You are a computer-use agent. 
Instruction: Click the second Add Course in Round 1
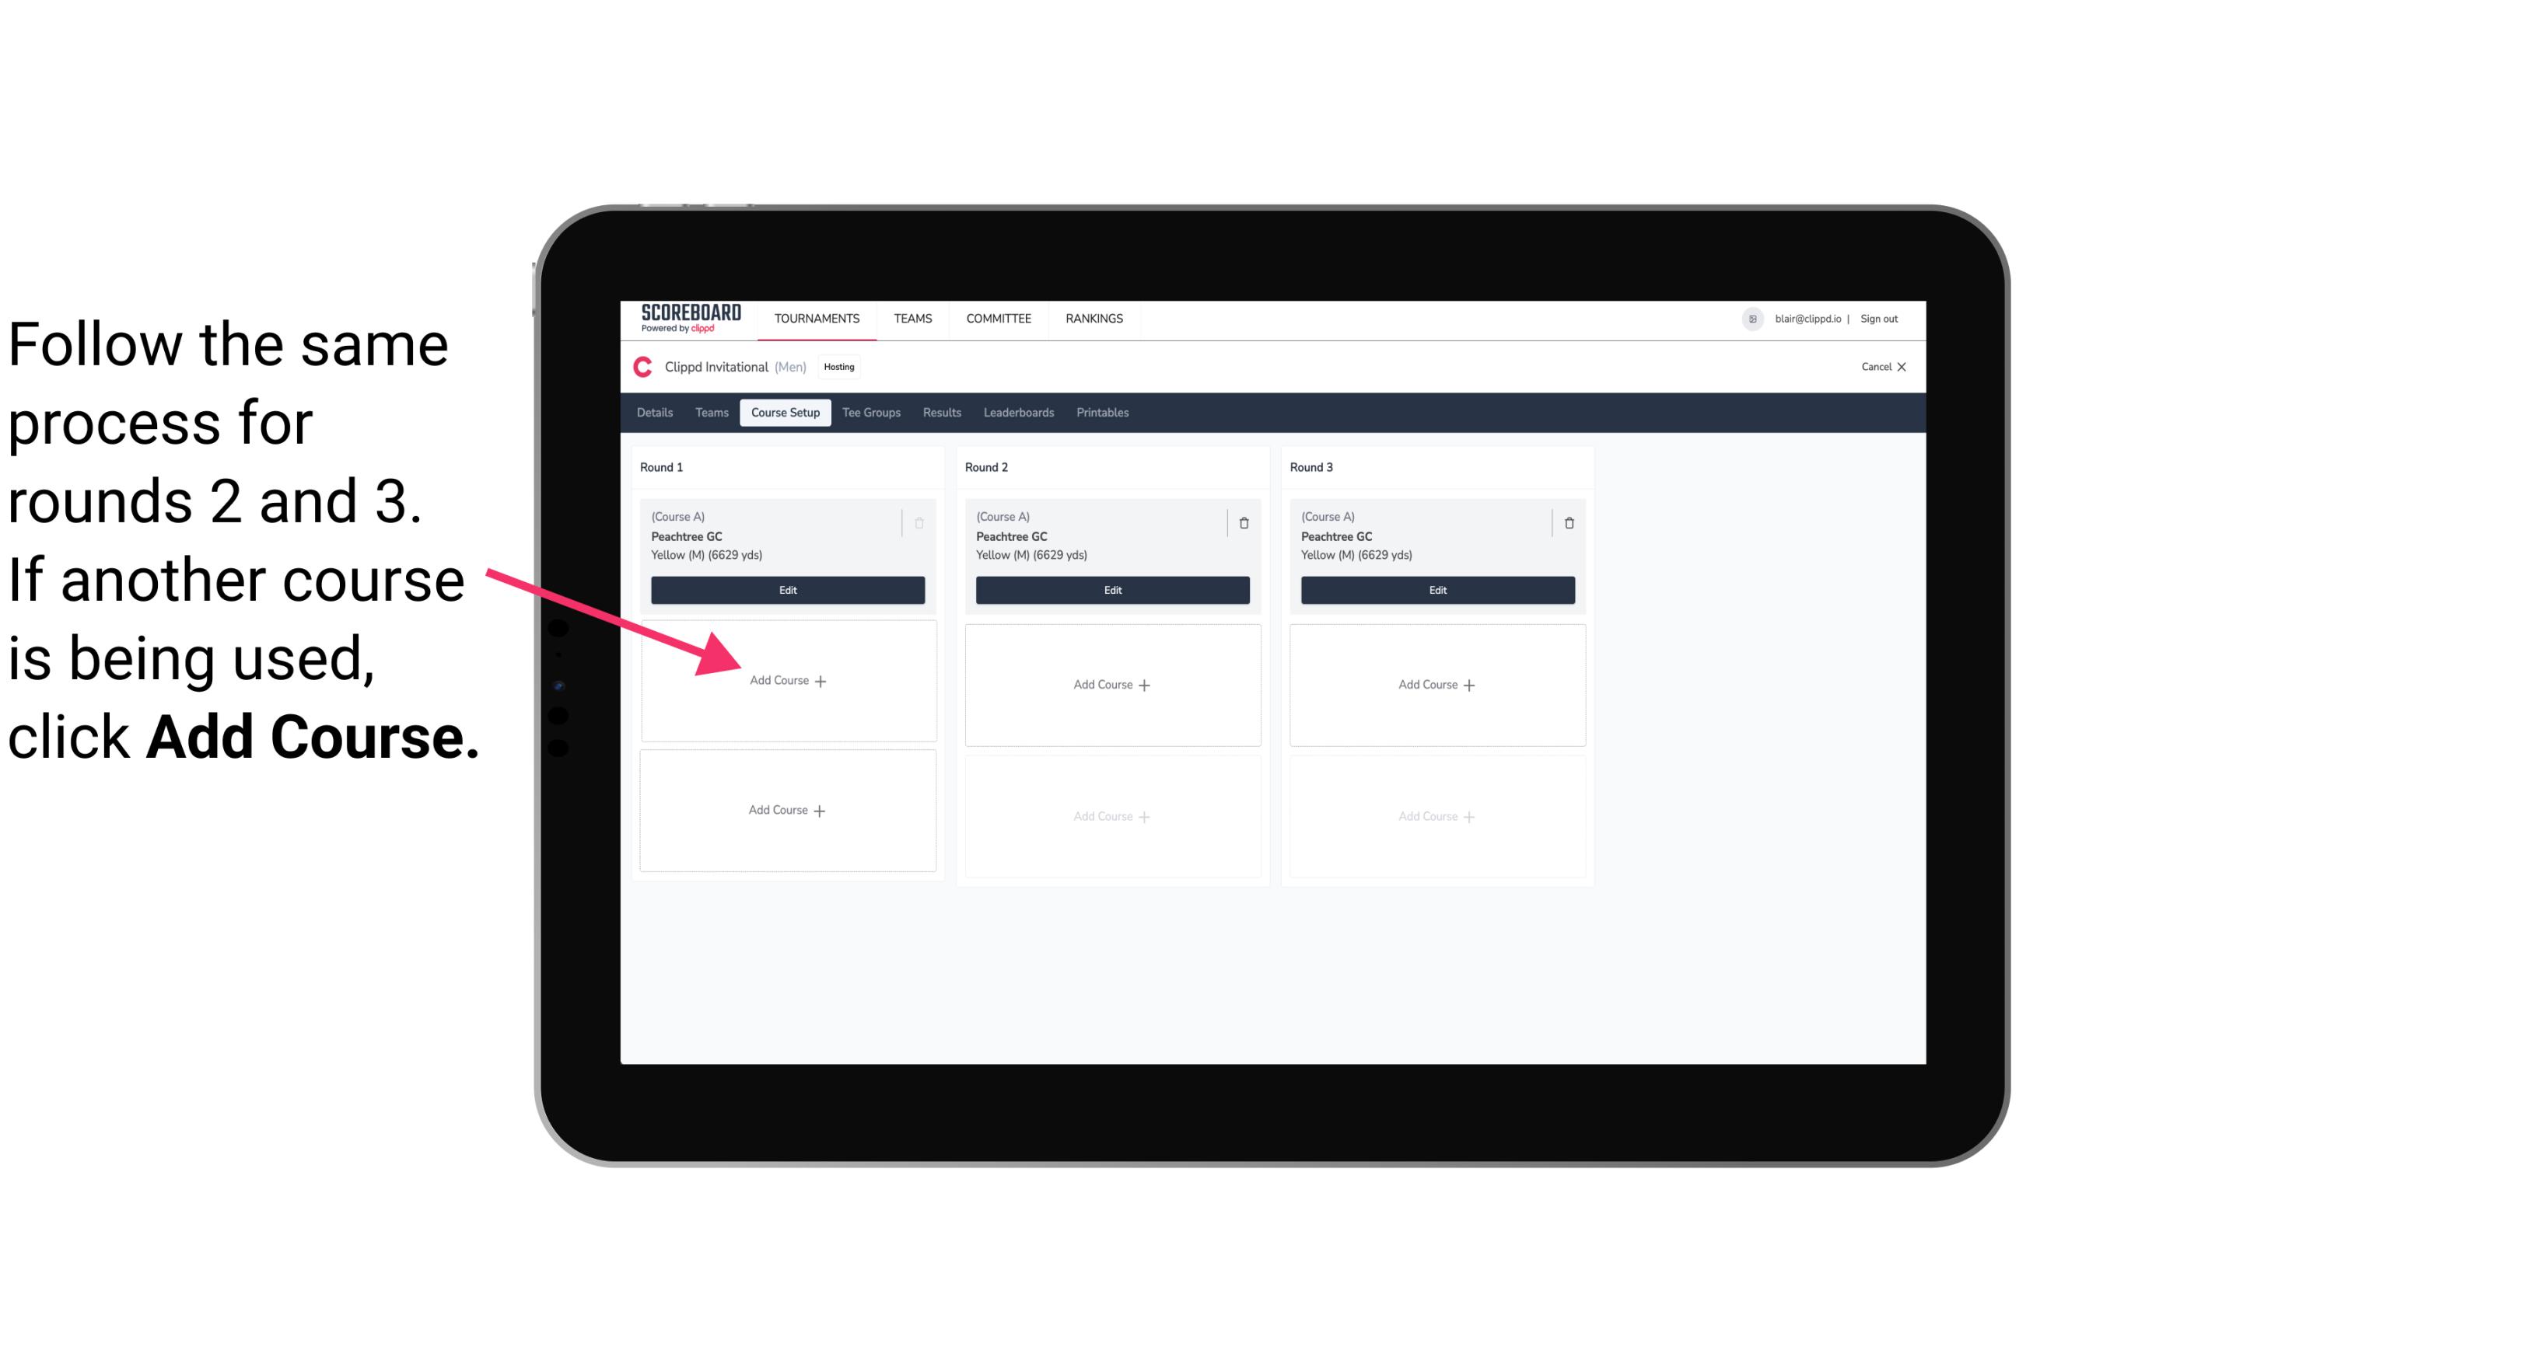coord(786,808)
